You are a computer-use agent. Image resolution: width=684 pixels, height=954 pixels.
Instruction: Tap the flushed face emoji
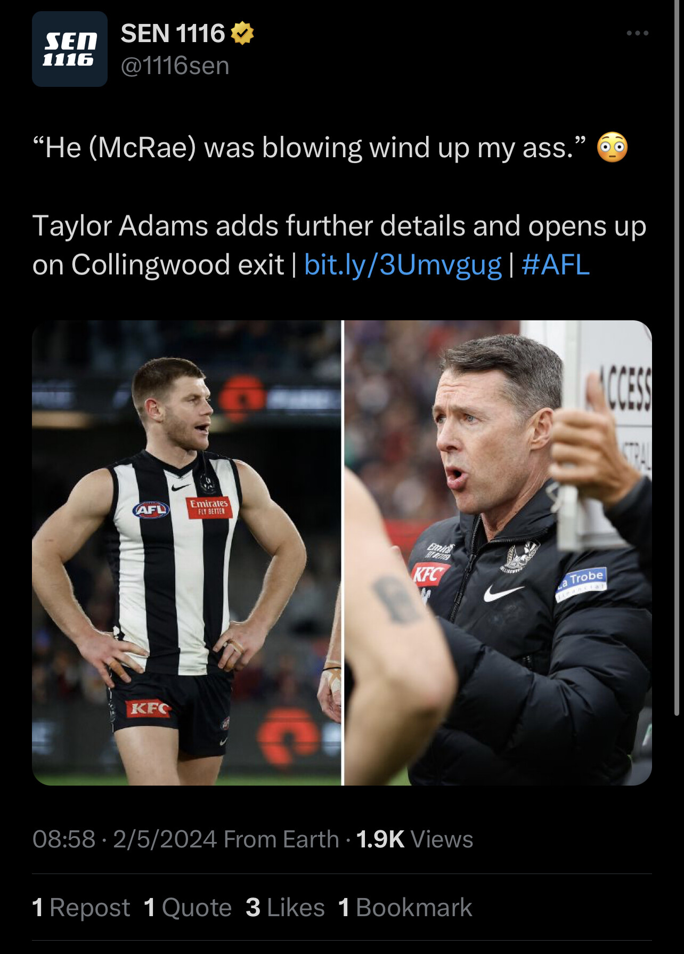[613, 147]
